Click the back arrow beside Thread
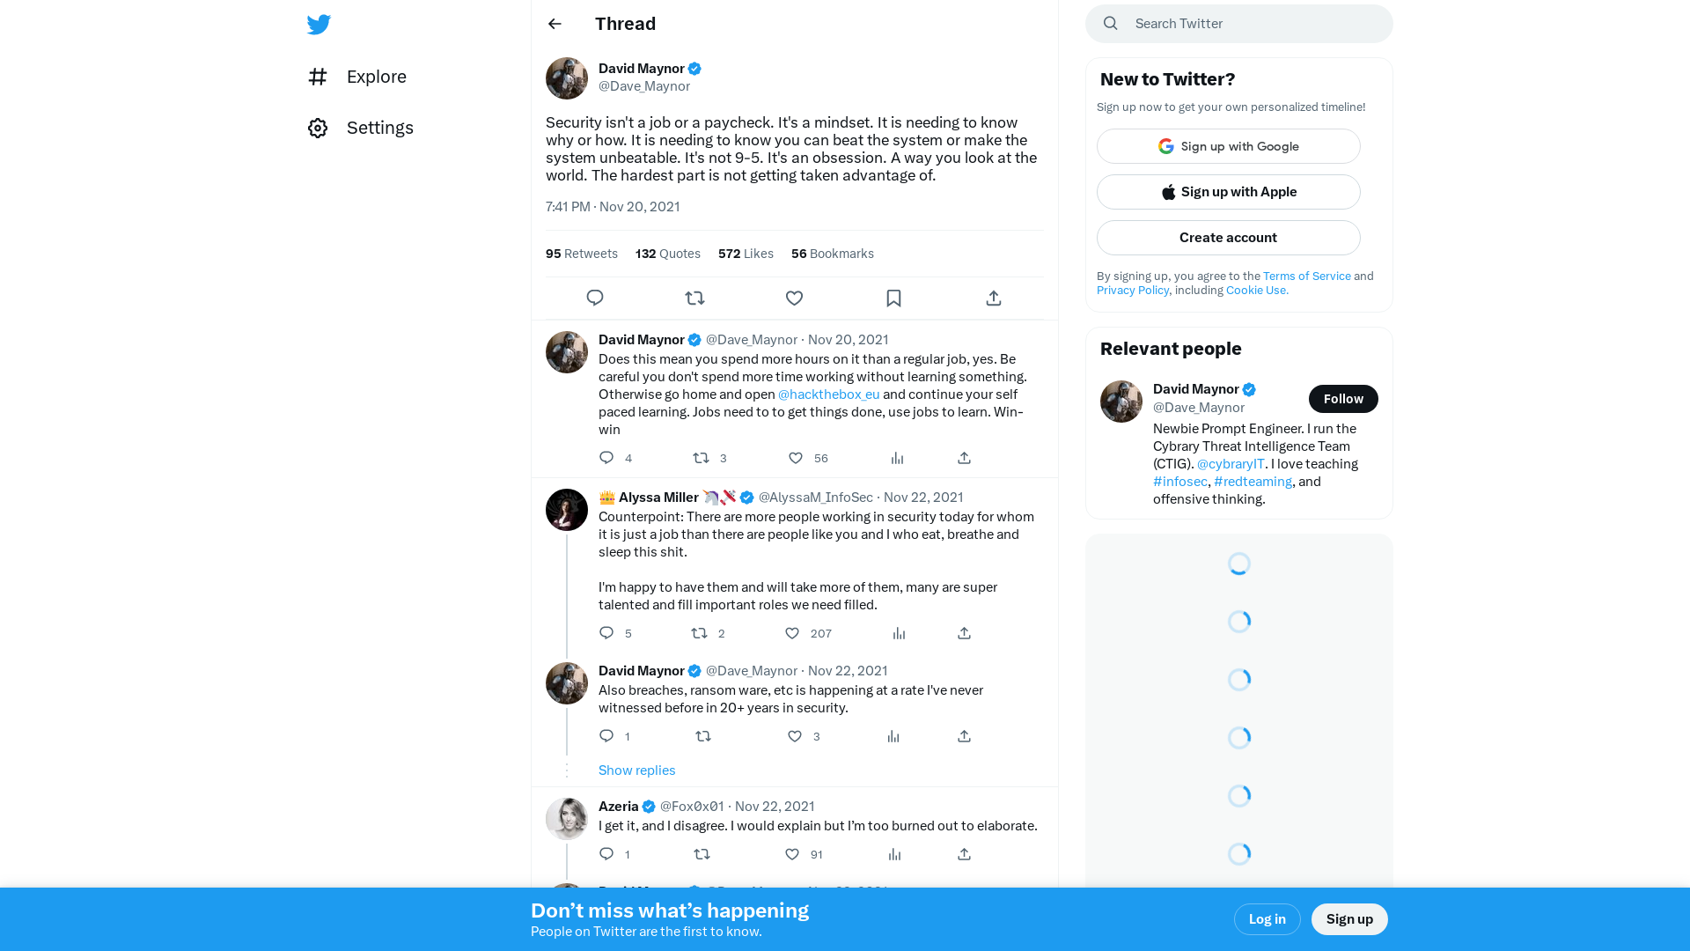The width and height of the screenshot is (1690, 951). tap(555, 24)
